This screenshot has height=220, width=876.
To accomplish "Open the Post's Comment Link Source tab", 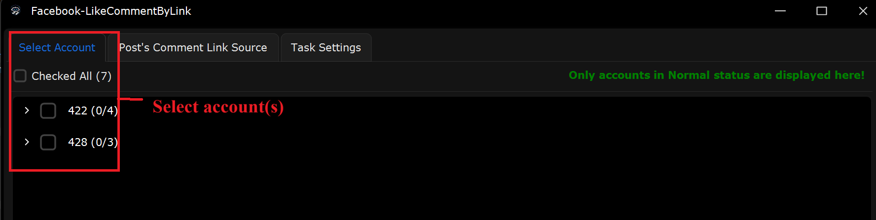I will (x=193, y=47).
